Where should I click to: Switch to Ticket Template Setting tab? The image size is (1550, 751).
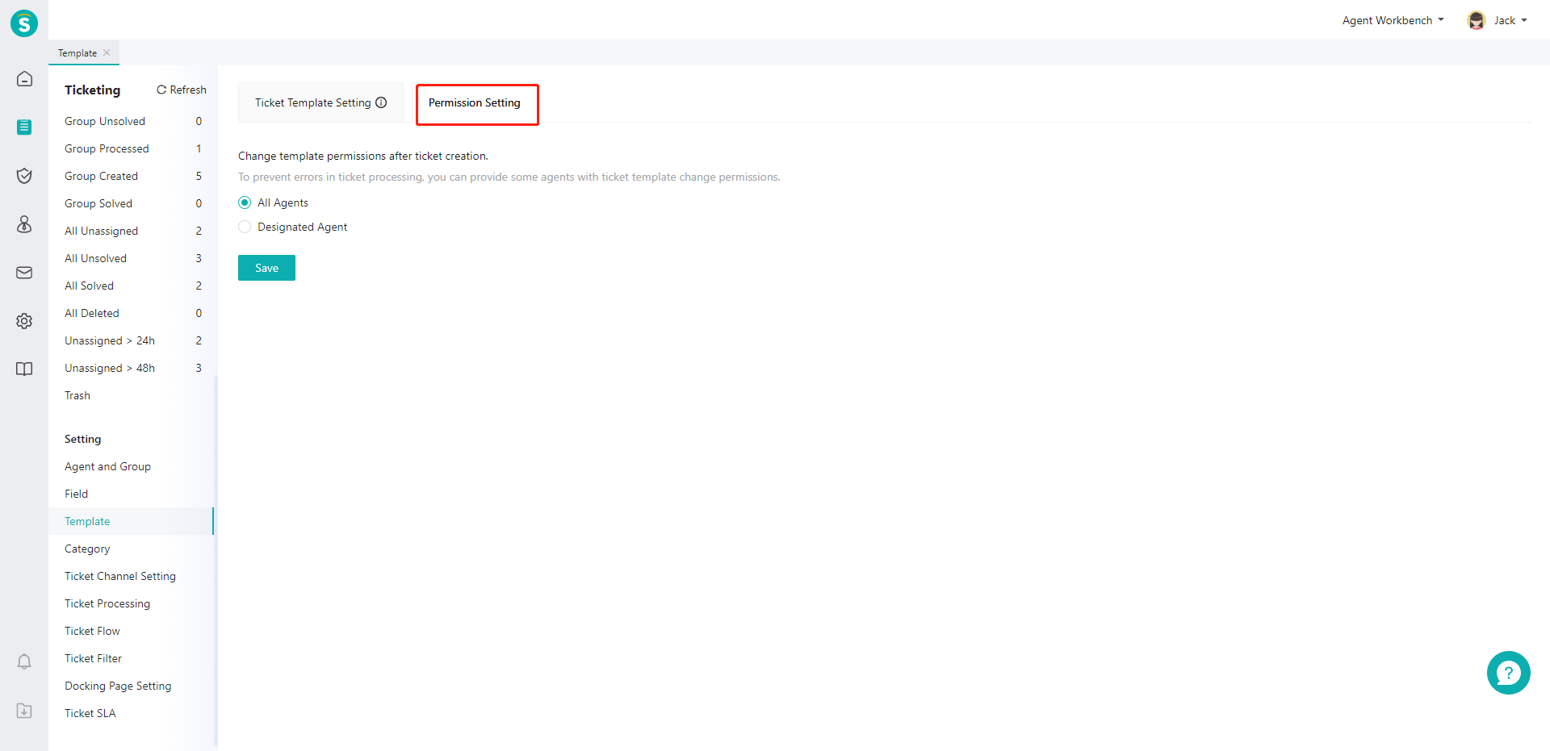[320, 102]
